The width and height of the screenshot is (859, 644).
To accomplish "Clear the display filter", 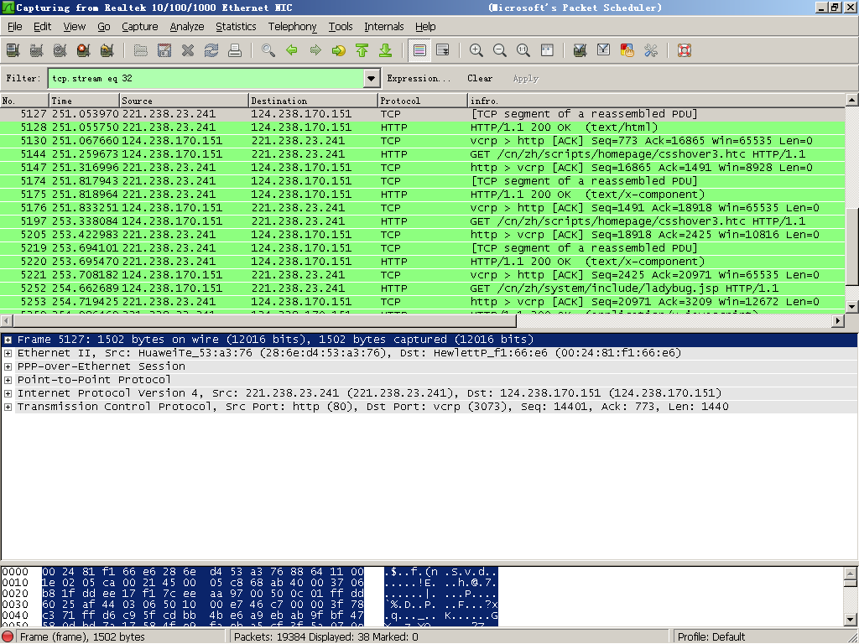I will 480,78.
